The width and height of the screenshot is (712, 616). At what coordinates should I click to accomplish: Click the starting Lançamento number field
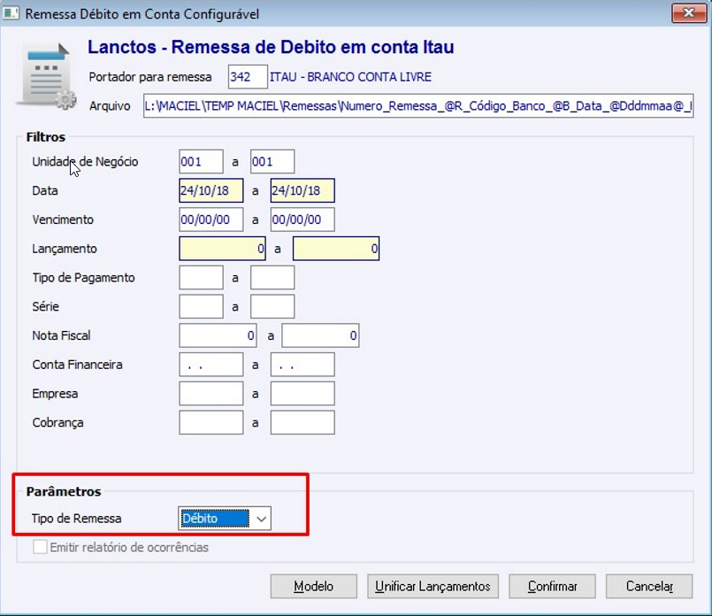click(223, 249)
